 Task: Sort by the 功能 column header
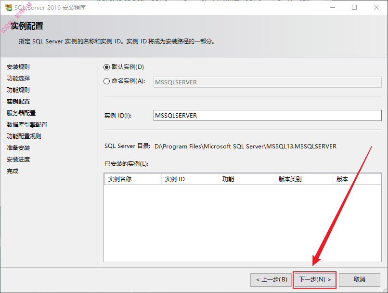(247, 179)
